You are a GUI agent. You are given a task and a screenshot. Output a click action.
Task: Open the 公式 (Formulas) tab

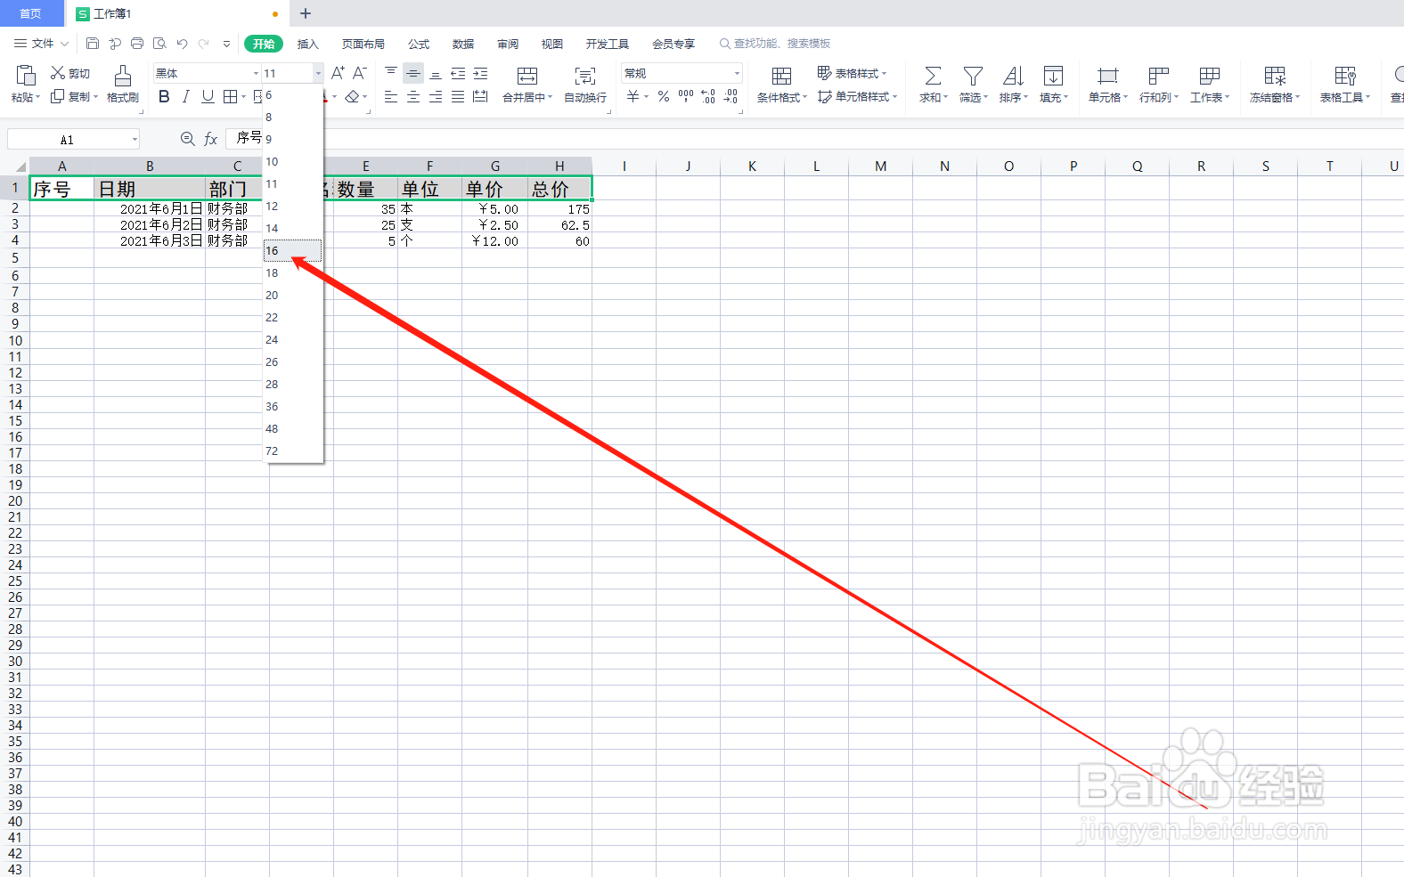coord(419,44)
